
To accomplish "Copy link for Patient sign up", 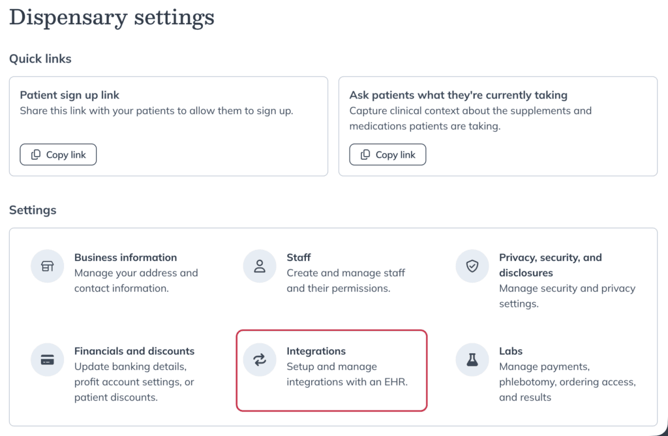I will pyautogui.click(x=58, y=155).
